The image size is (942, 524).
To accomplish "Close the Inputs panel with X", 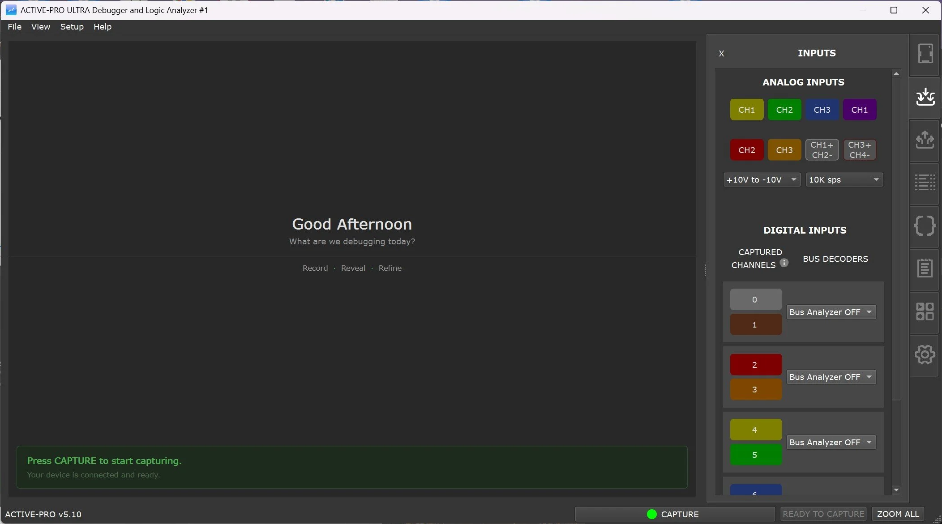I will (x=721, y=54).
